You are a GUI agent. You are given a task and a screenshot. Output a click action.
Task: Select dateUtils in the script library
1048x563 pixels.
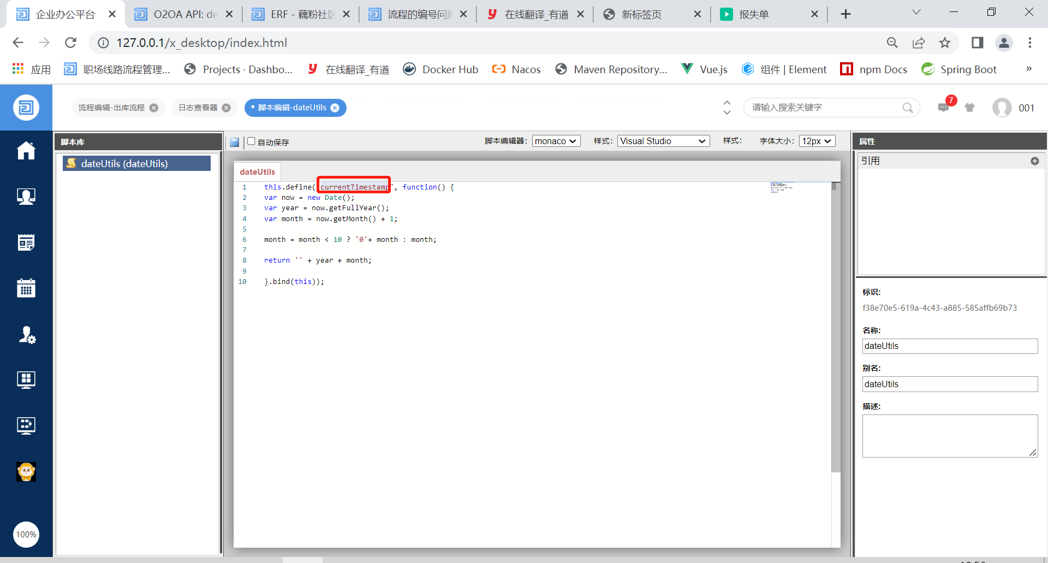point(136,163)
